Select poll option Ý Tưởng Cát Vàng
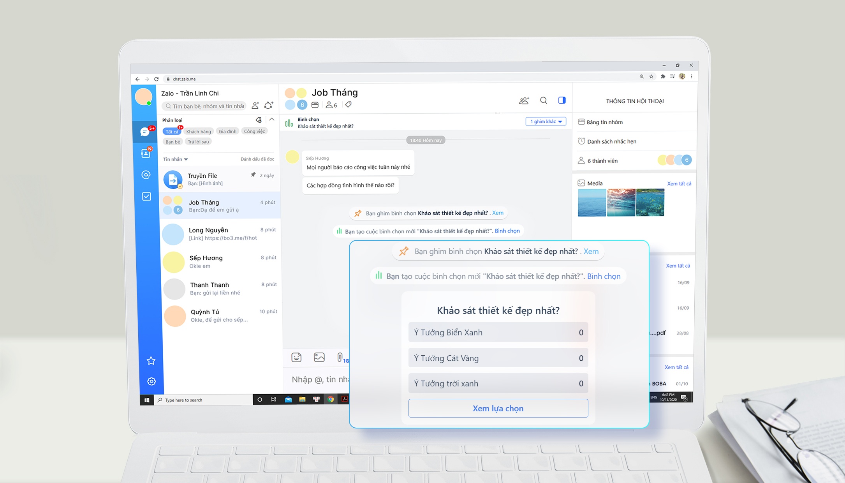The image size is (845, 483). pyautogui.click(x=498, y=358)
